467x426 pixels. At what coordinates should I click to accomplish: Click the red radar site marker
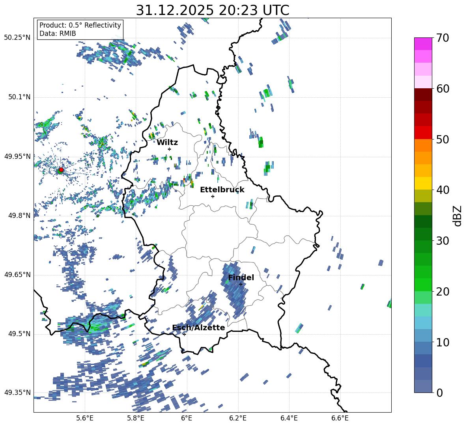[61, 170]
